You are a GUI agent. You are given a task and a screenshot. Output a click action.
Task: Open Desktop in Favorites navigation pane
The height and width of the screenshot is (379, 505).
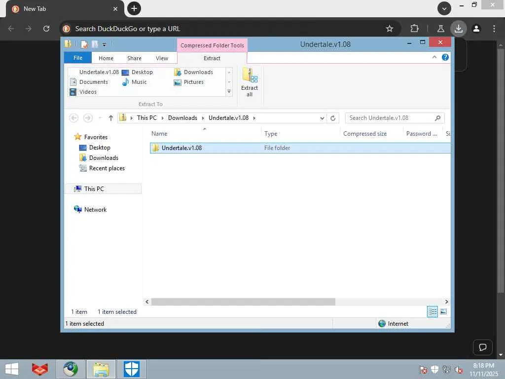100,147
